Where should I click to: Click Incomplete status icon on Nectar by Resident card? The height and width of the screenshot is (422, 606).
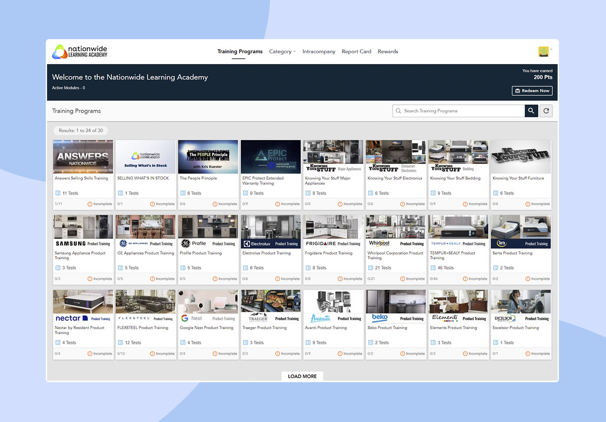coord(90,354)
